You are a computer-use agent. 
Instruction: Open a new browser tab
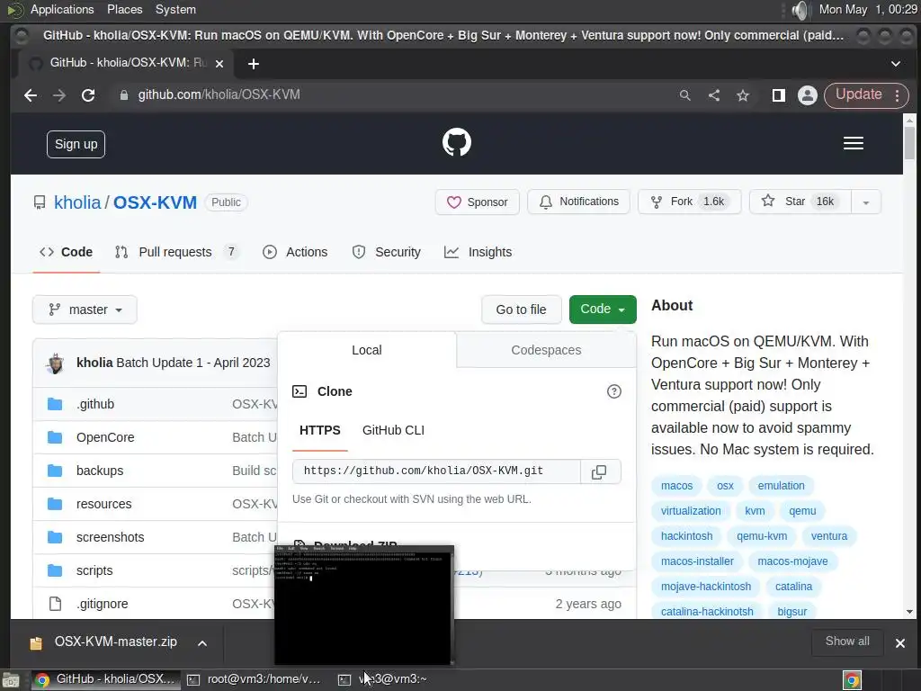pyautogui.click(x=253, y=64)
